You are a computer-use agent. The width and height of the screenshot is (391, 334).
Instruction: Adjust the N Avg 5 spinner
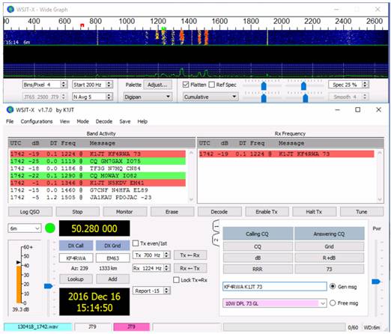[x=109, y=97]
